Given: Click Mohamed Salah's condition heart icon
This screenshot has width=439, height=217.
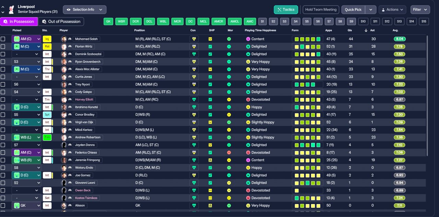Looking at the screenshot, I should pyautogui.click(x=194, y=39).
